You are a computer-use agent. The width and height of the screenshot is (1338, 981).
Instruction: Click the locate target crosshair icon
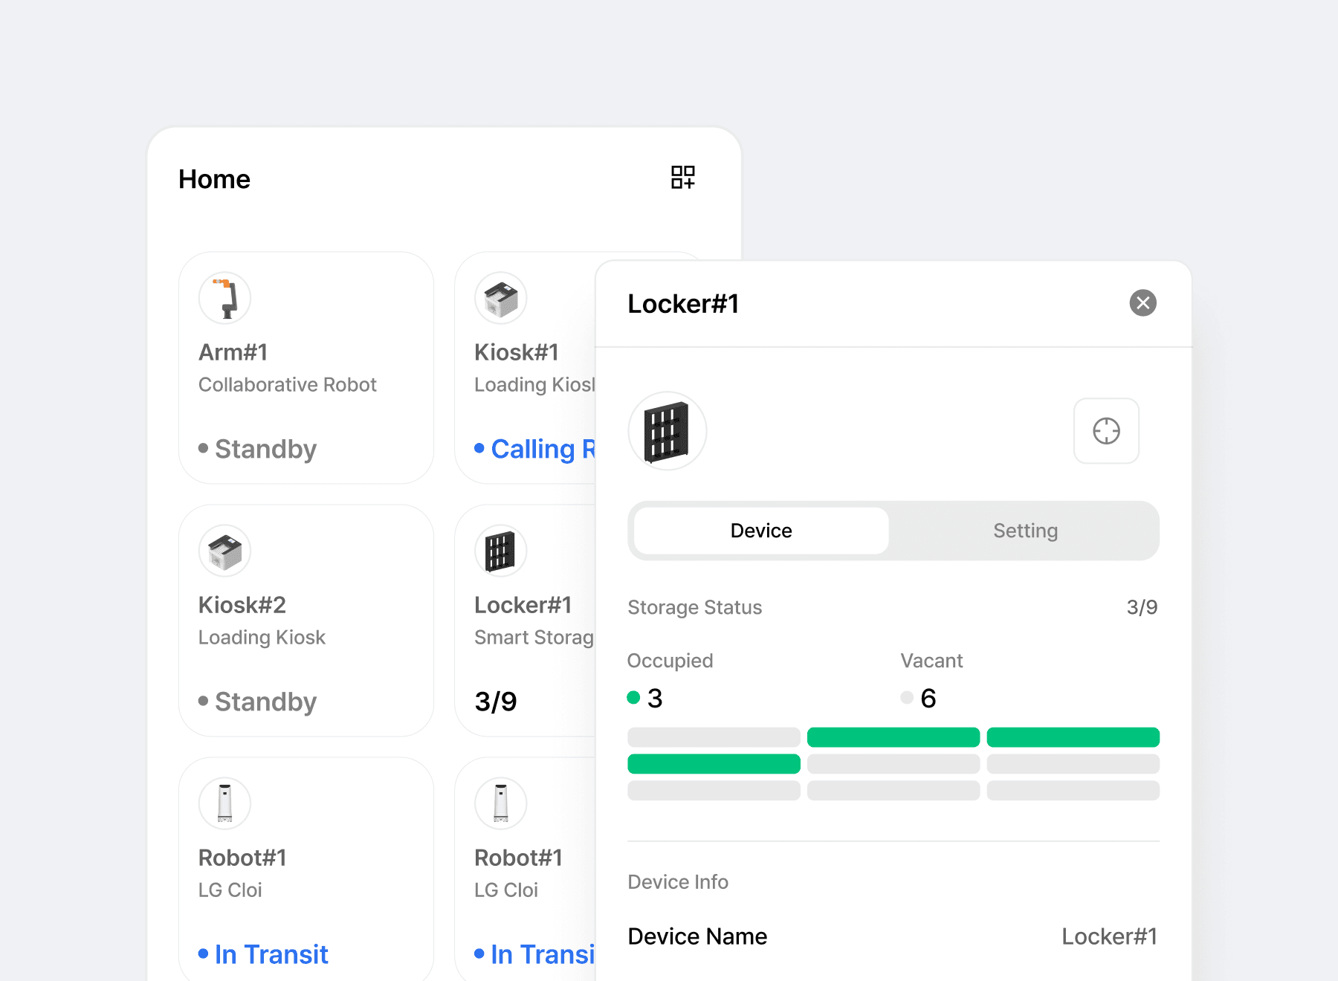click(1106, 431)
